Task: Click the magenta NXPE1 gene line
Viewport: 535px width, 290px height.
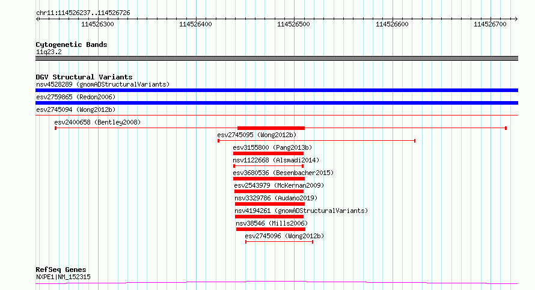Action: [x=277, y=282]
